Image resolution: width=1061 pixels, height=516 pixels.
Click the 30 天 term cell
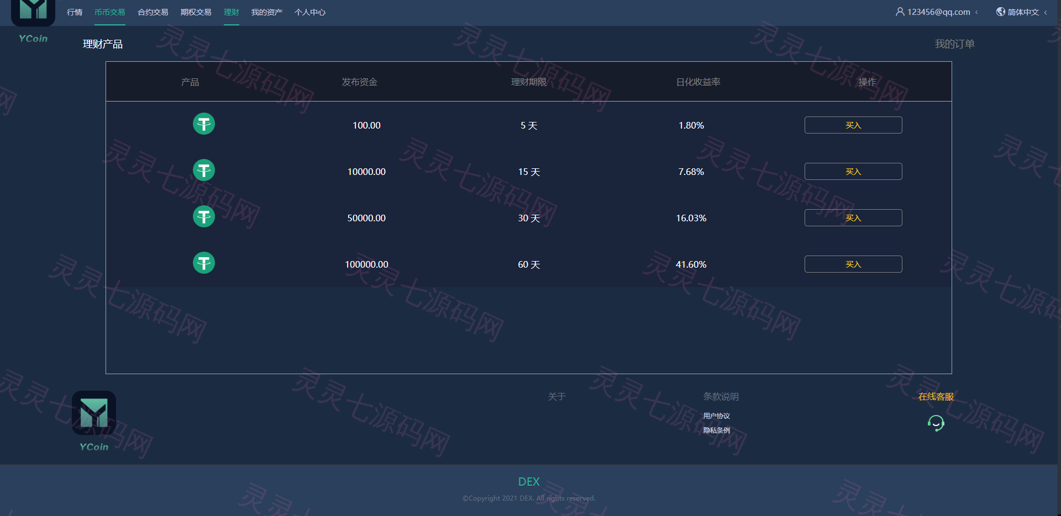pyautogui.click(x=529, y=219)
